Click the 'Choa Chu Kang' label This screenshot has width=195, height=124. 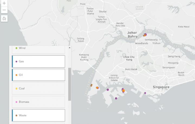coord(129,58)
